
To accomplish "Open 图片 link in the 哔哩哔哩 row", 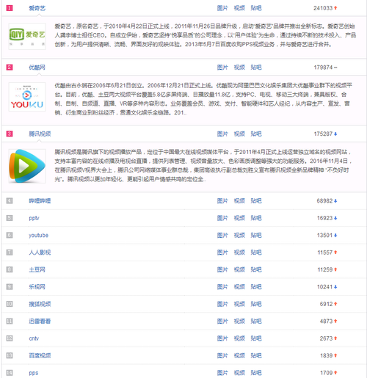I will pyautogui.click(x=222, y=201).
